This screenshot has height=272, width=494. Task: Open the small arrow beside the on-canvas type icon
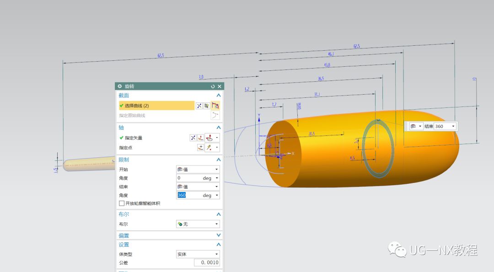(420, 126)
